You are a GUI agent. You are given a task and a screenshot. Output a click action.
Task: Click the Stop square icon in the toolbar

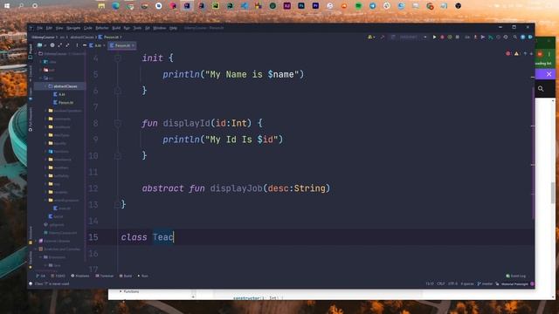(x=458, y=37)
